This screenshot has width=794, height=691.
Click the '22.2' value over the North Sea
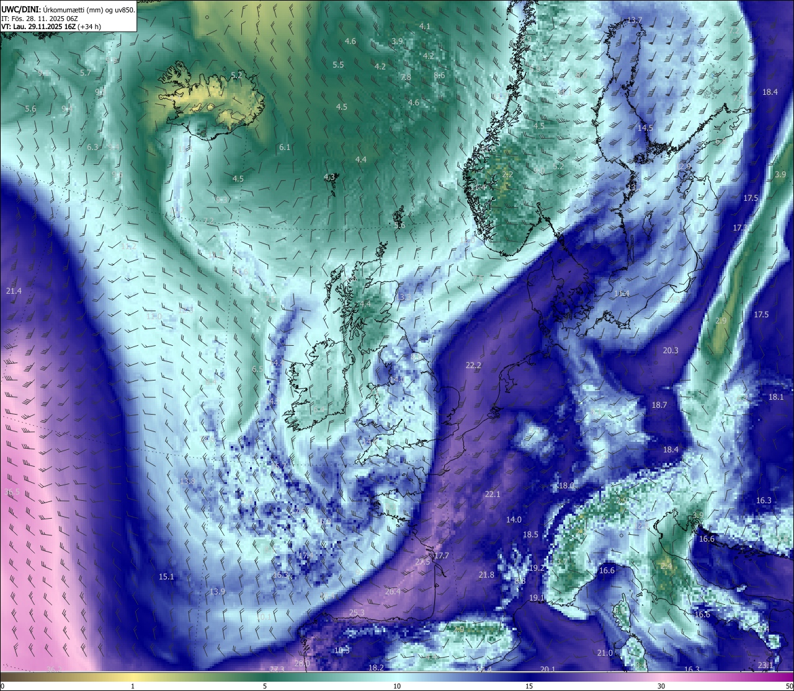click(x=473, y=366)
